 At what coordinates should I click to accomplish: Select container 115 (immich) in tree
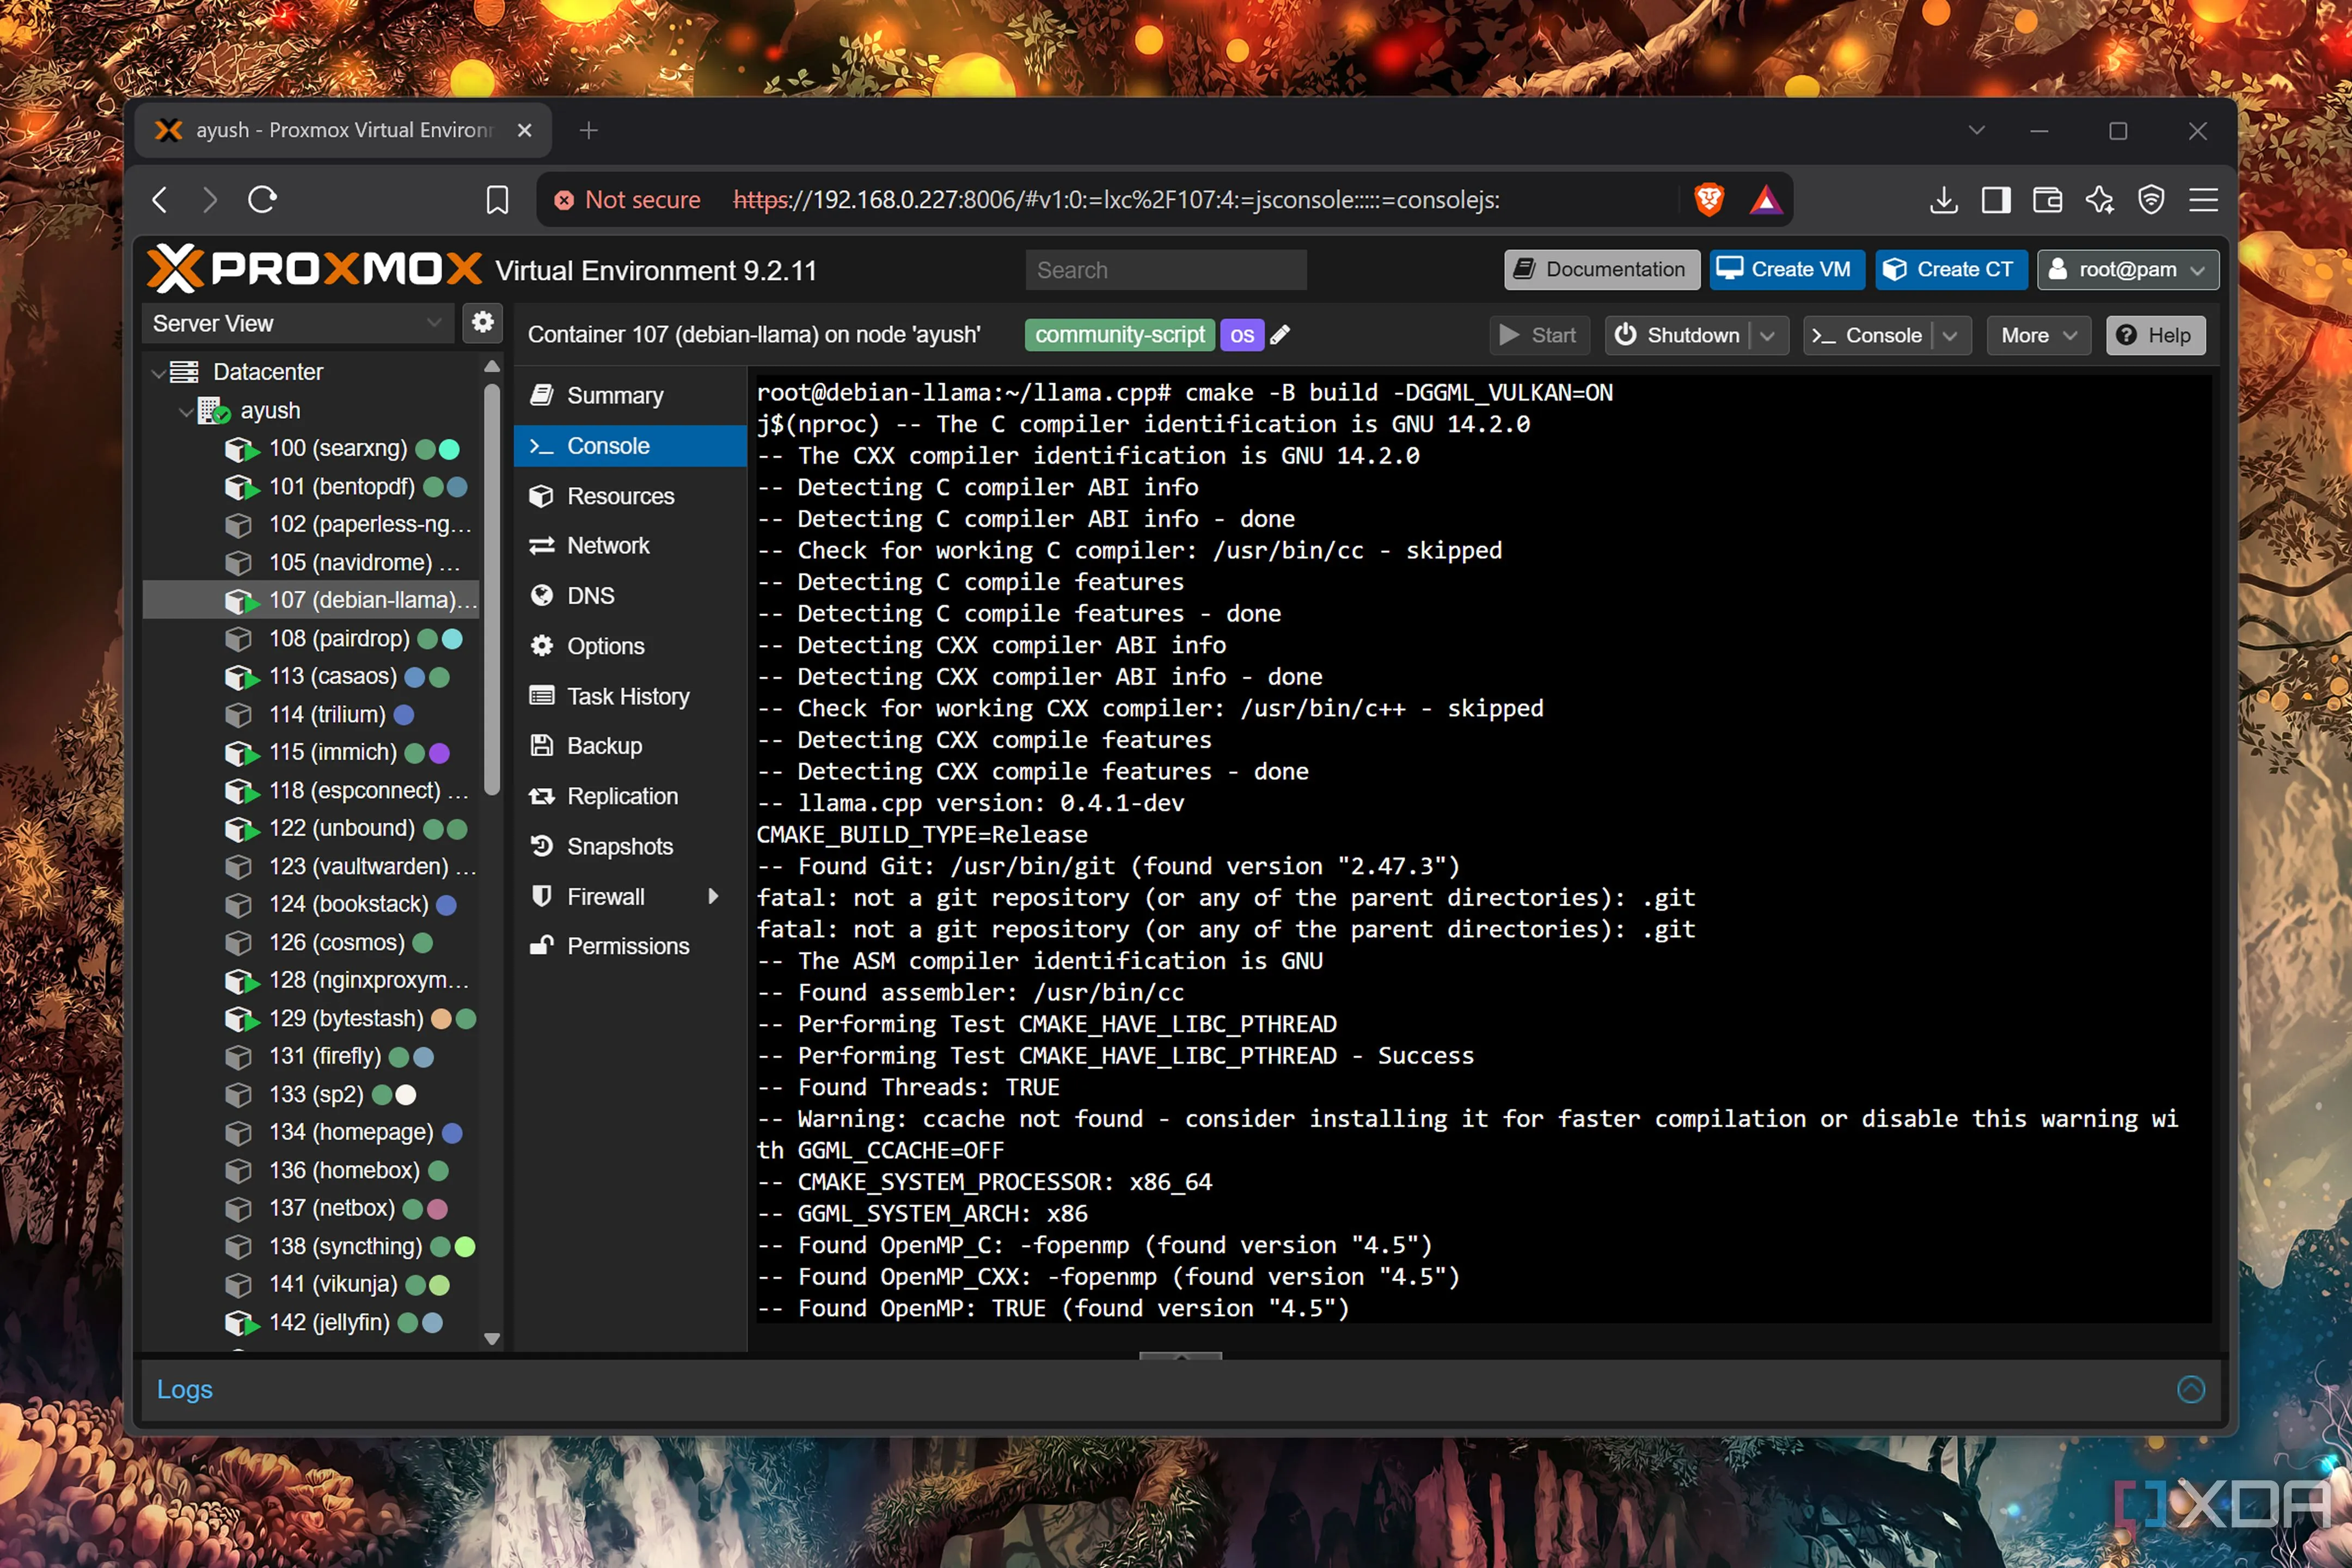coord(312,753)
